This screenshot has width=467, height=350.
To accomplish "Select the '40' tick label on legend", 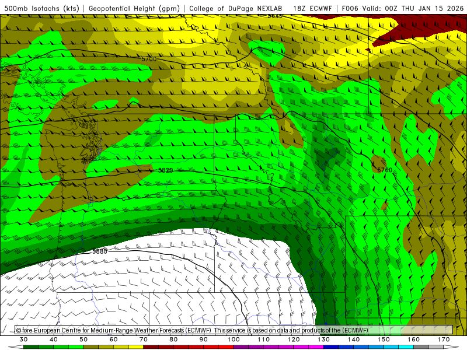I will click(54, 339).
